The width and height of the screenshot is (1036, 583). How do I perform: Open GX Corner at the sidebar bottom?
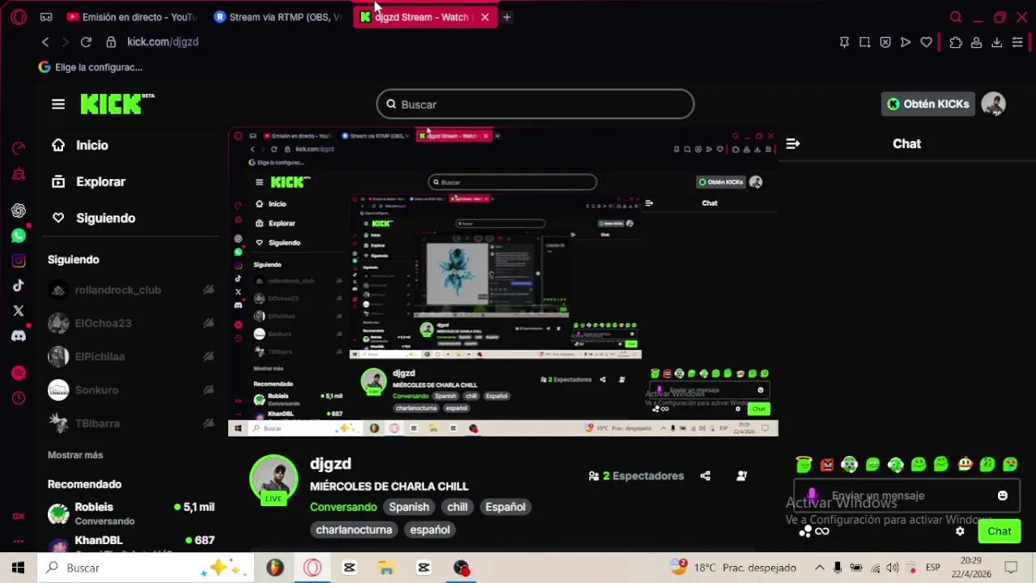[x=19, y=516]
